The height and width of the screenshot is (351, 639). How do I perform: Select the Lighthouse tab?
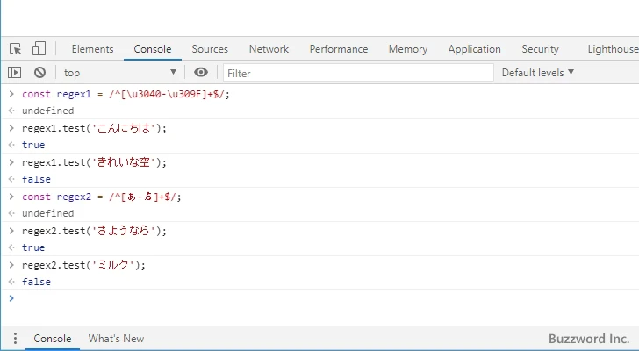[x=613, y=49]
